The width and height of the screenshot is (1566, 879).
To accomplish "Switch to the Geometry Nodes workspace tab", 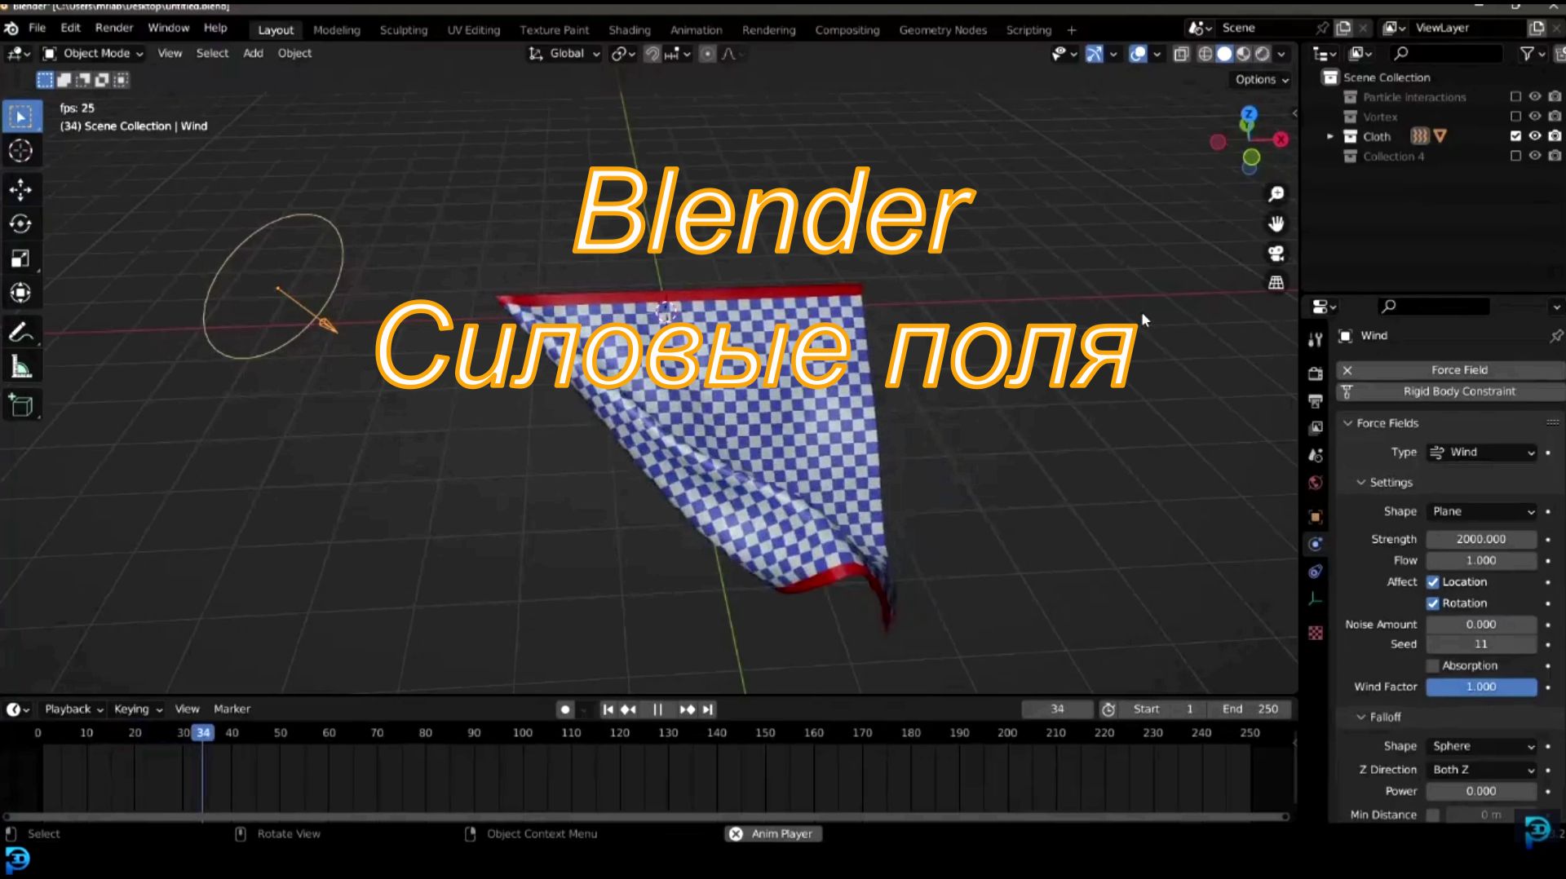I will (943, 30).
